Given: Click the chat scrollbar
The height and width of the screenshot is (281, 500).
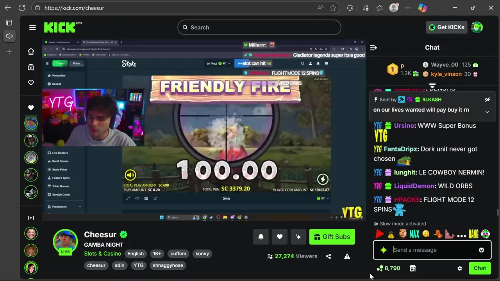Looking at the screenshot, I should point(498,212).
